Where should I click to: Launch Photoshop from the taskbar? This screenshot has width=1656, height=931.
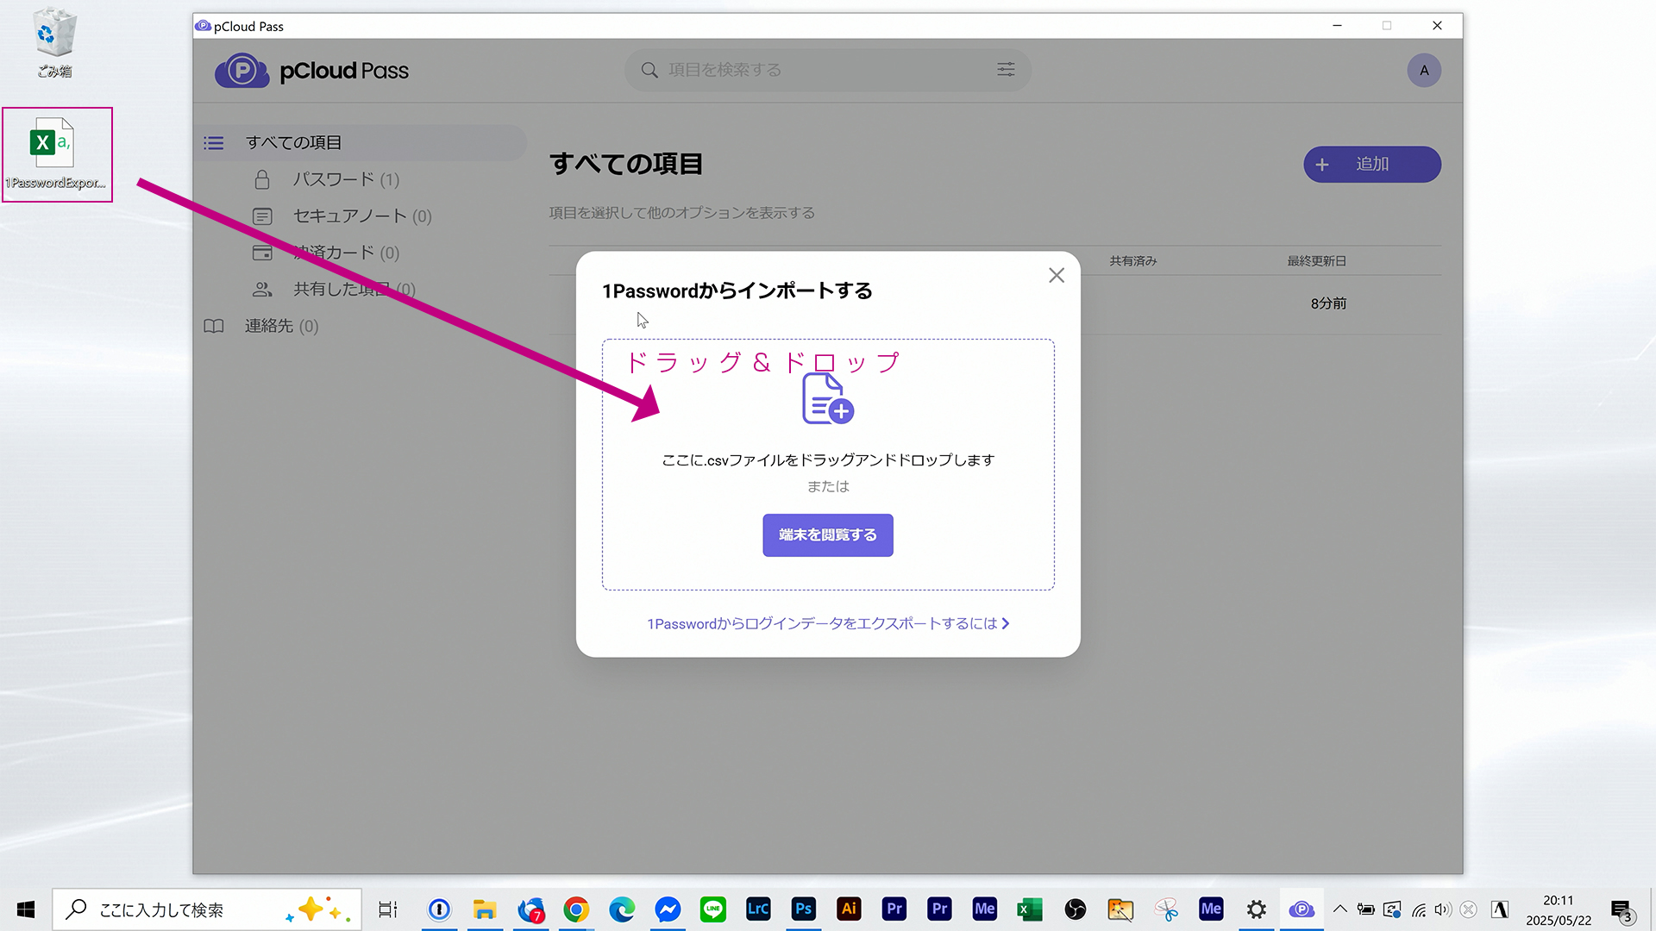[x=803, y=909]
